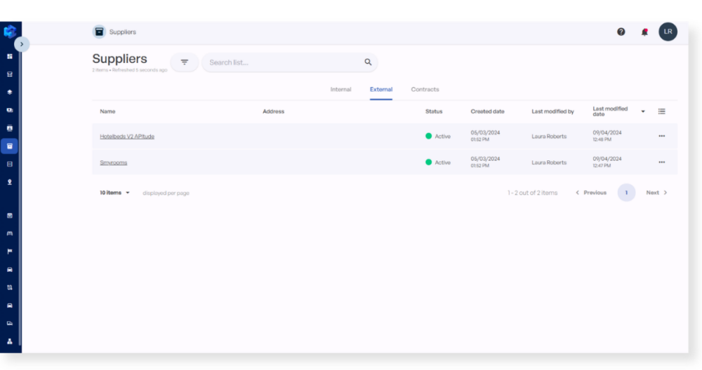Screen dimensions: 702x370
Task: Open the truck icon in the sidebar
Action: coord(10,323)
